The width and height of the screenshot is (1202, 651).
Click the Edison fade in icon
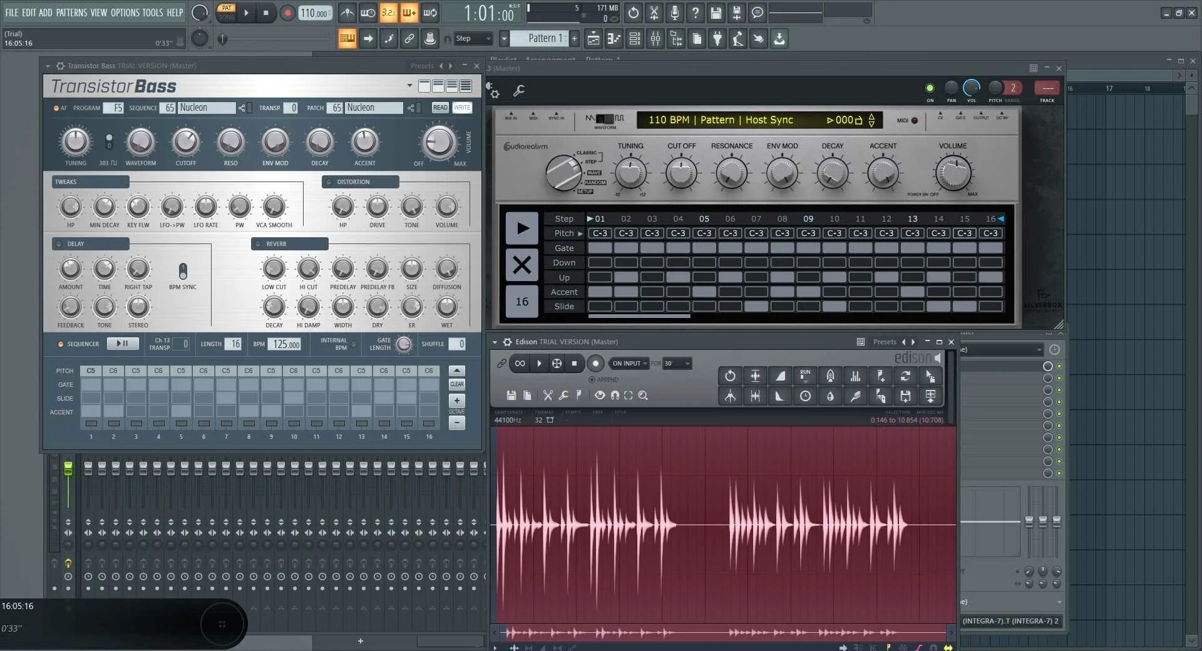(780, 376)
